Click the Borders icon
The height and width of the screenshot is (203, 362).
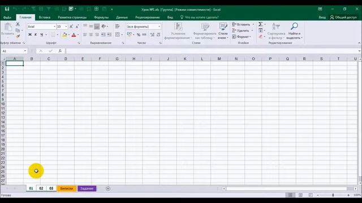(x=53, y=35)
